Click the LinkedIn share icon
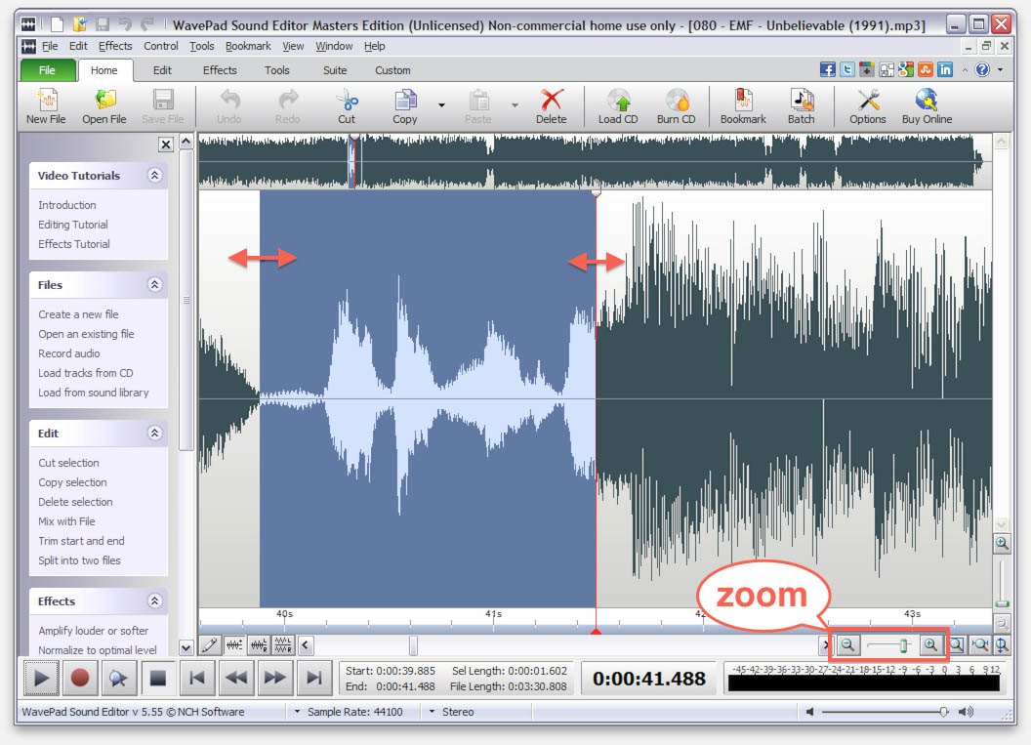 point(945,69)
